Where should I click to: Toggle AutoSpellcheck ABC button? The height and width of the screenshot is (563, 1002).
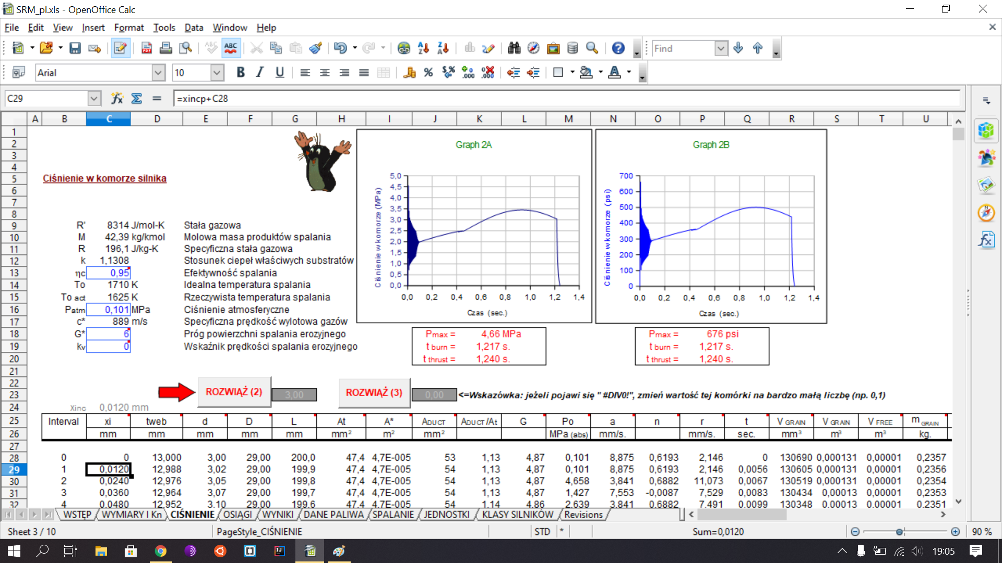click(x=230, y=48)
